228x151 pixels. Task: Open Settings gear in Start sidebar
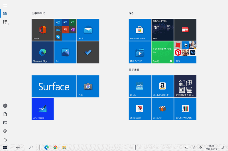click(x=5, y=131)
